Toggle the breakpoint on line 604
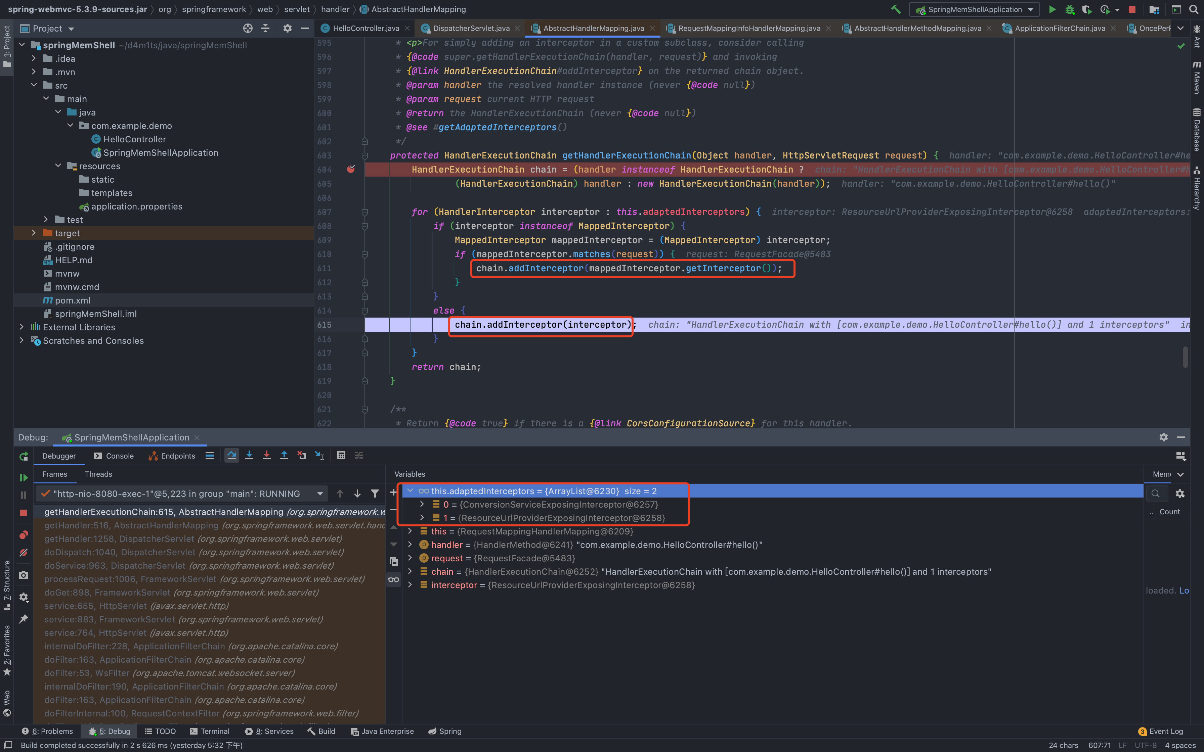 351,170
